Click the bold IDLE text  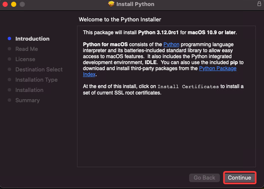click(151, 62)
